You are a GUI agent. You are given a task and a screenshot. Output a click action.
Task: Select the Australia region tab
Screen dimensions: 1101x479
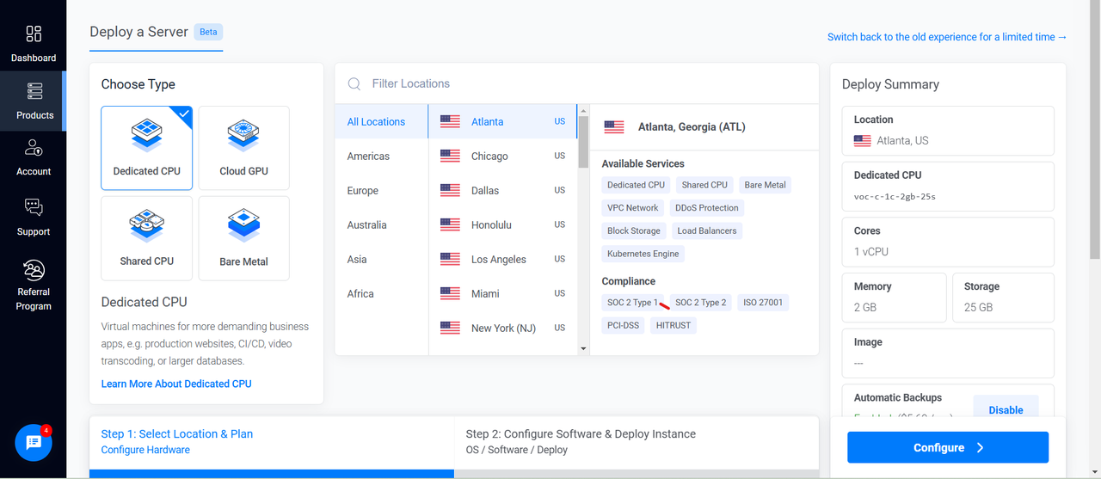tap(381, 225)
